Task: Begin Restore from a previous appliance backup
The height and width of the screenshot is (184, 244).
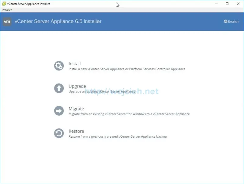Action: 76,131
